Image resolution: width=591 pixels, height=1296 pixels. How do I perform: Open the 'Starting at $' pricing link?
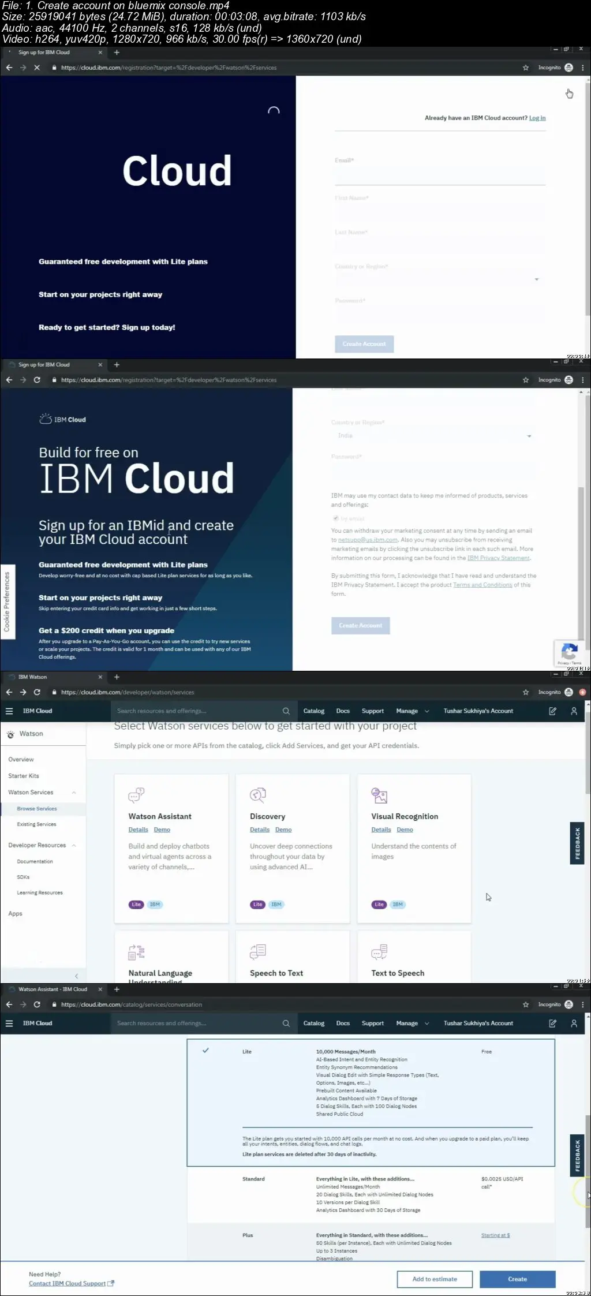(x=495, y=1235)
